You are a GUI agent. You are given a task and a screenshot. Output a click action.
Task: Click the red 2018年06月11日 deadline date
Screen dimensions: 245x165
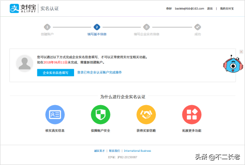tap(56, 62)
